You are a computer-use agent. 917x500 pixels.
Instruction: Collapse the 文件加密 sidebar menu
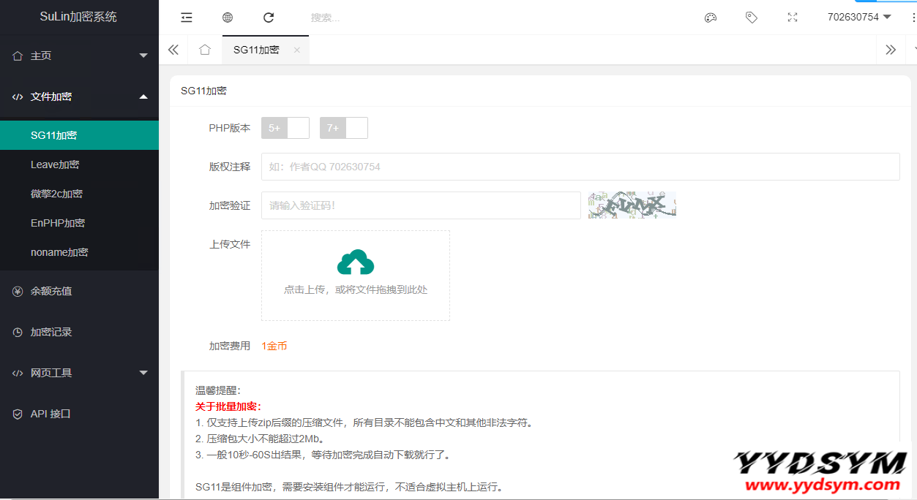coord(79,96)
